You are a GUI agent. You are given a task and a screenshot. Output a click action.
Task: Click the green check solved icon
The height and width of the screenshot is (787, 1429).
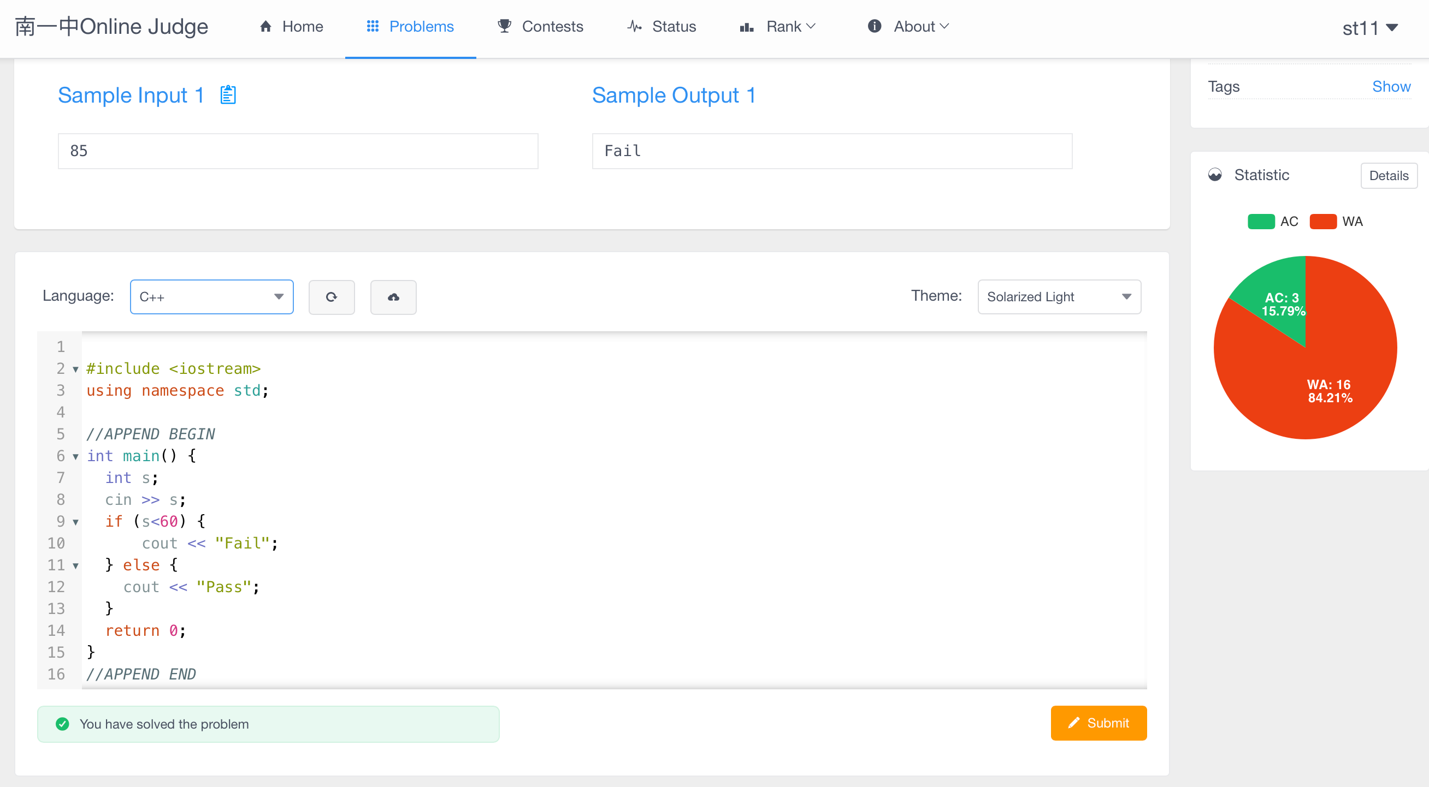(x=63, y=724)
